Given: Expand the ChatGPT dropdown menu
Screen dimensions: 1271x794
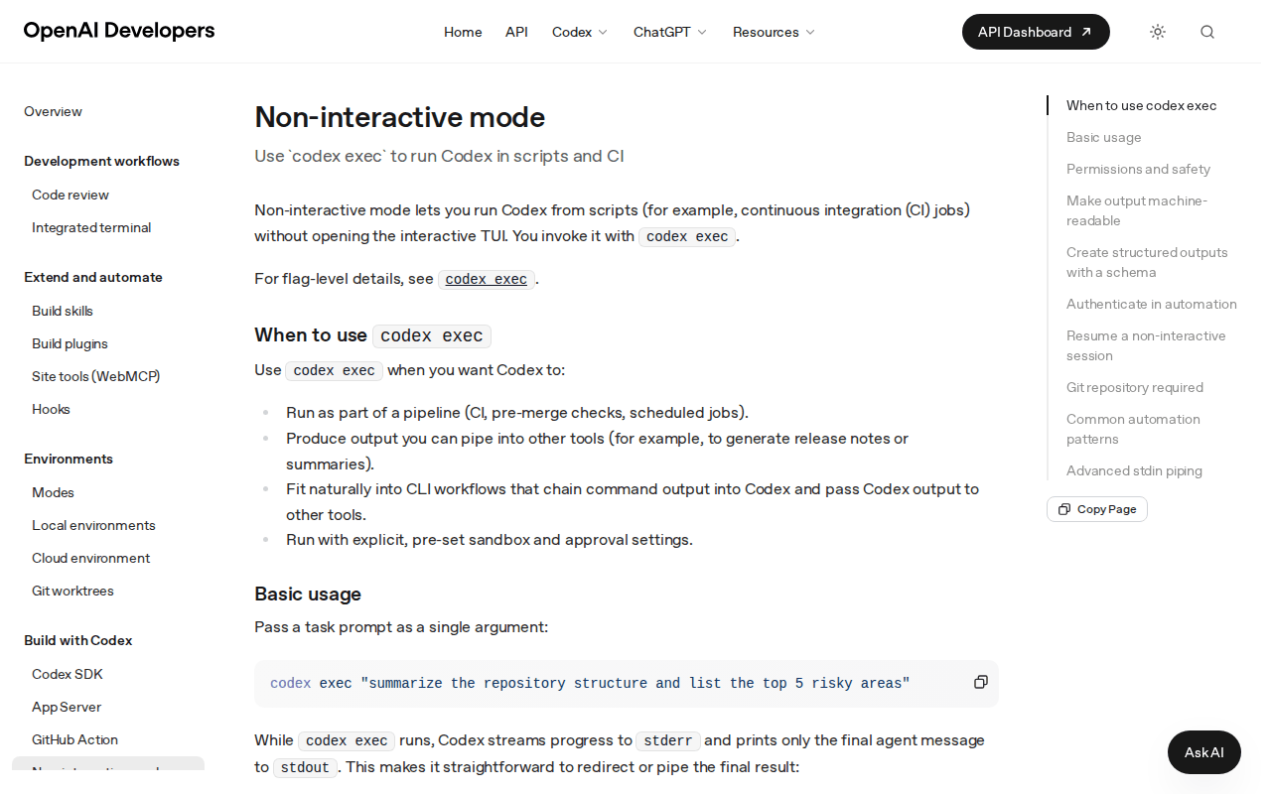Looking at the screenshot, I should pyautogui.click(x=670, y=32).
